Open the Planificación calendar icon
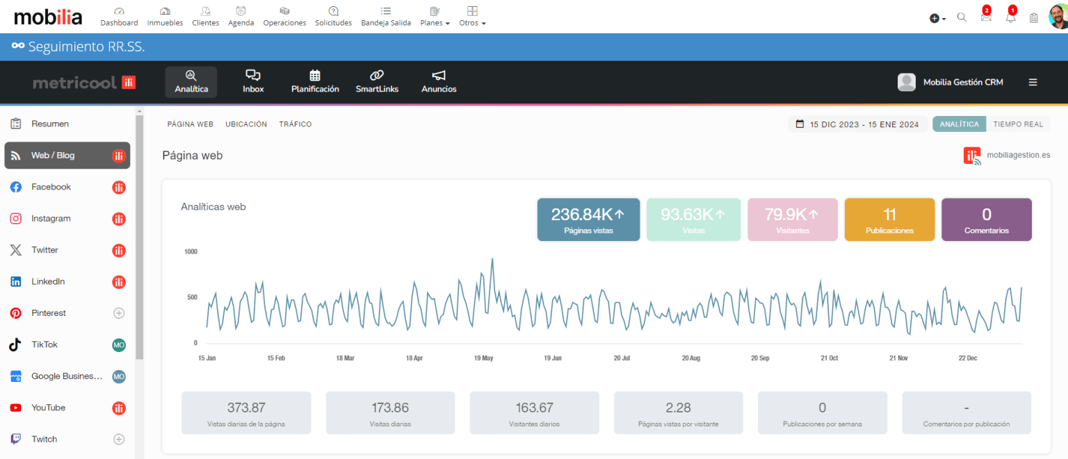The height and width of the screenshot is (459, 1068). pyautogui.click(x=315, y=81)
